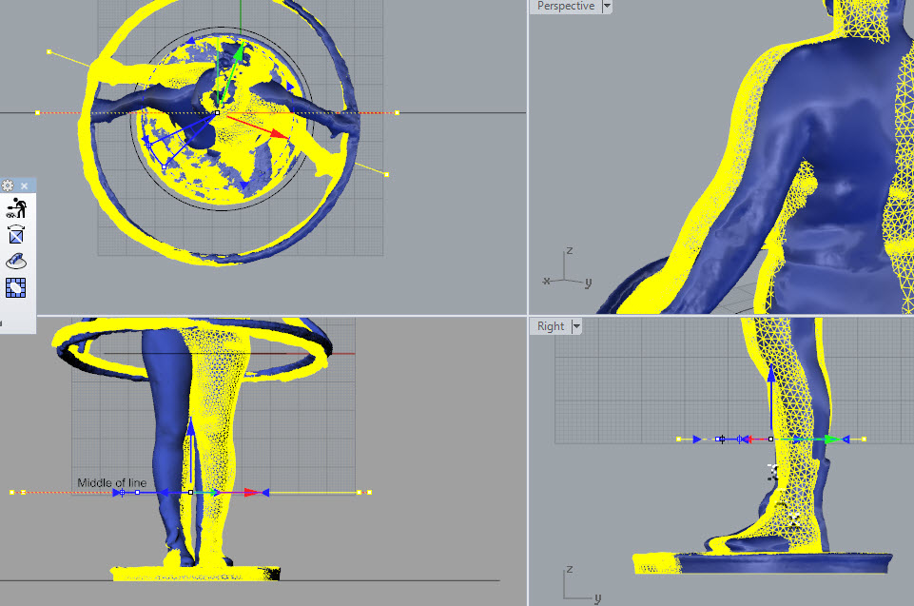Image resolution: width=914 pixels, height=606 pixels.
Task: Select left endpoint of line in Right view
Action: [x=678, y=440]
